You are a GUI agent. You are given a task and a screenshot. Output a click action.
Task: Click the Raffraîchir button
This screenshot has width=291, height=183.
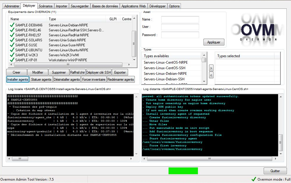[78, 72]
